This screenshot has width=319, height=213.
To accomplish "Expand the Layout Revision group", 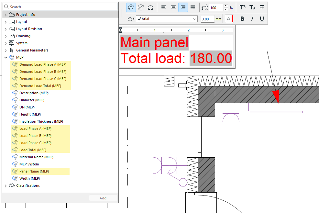I will point(6,29).
